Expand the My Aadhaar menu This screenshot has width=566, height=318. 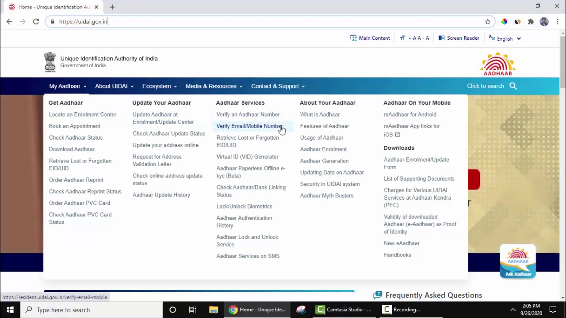point(68,86)
